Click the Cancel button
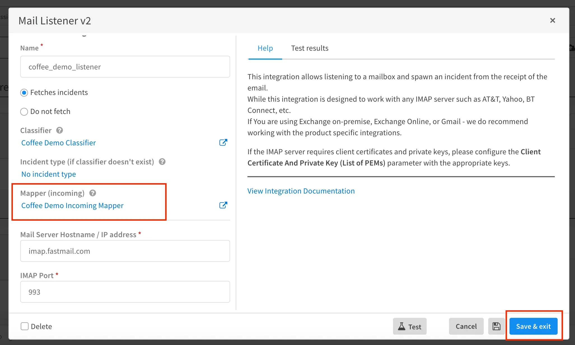The width and height of the screenshot is (575, 345). click(x=466, y=327)
